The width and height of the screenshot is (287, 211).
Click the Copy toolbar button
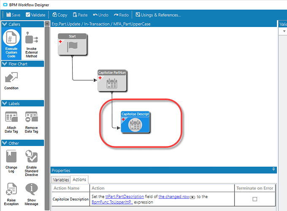(x=60, y=15)
